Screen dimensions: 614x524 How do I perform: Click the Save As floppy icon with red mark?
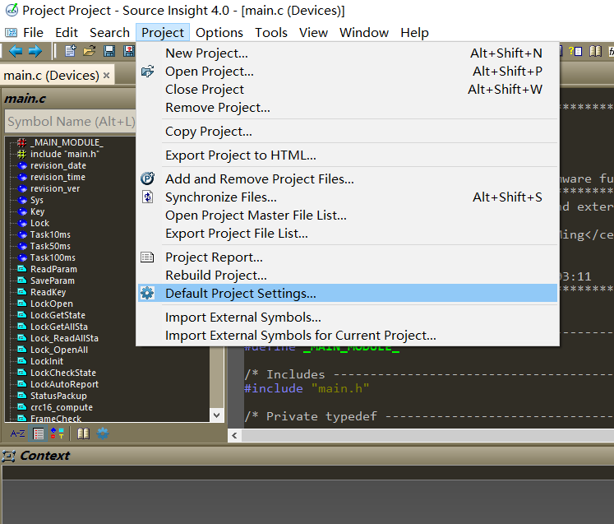(x=128, y=51)
